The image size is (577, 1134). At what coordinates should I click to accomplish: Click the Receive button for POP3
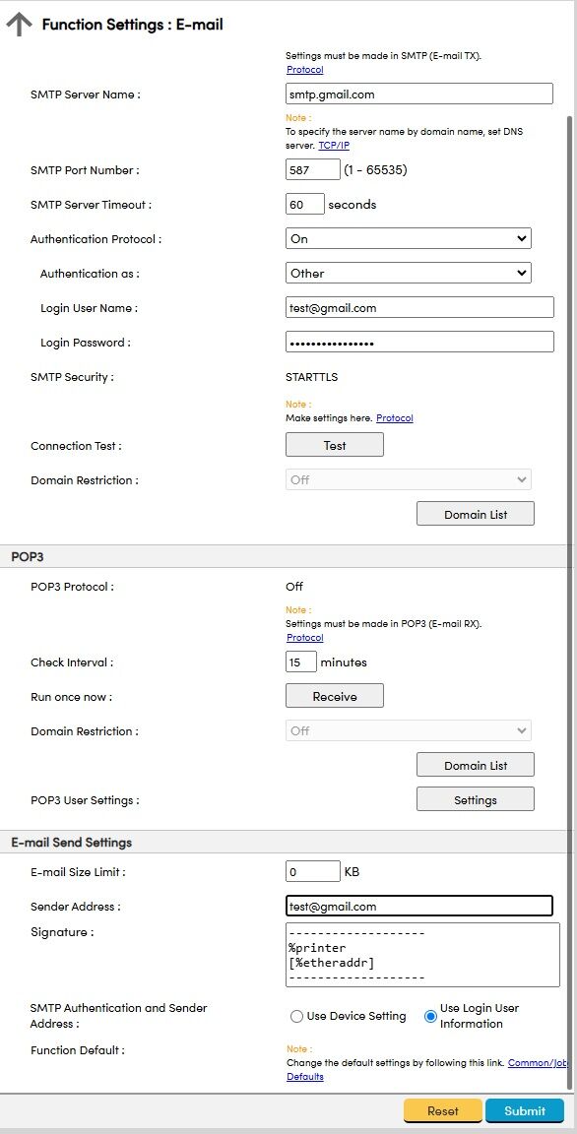coord(335,697)
